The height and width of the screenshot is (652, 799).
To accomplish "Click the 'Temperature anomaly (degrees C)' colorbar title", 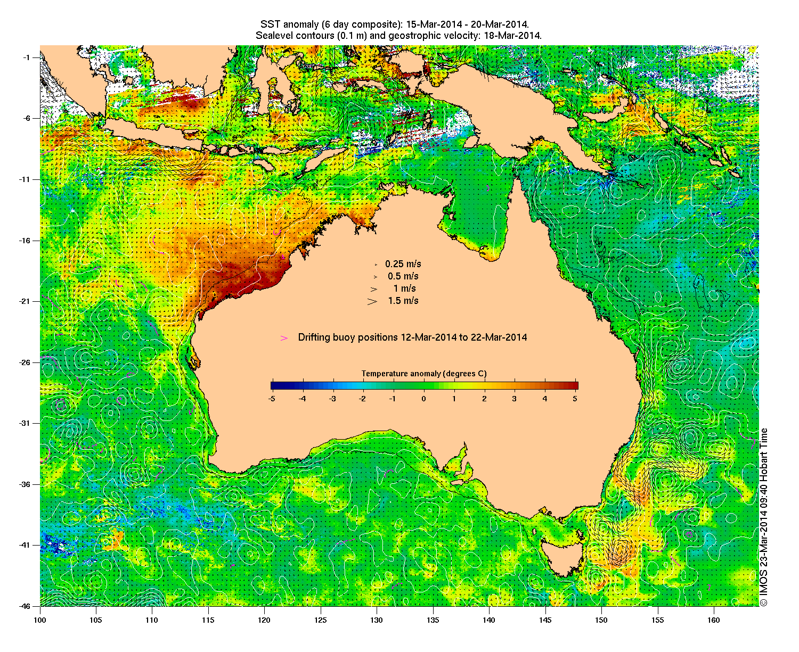I will (424, 374).
